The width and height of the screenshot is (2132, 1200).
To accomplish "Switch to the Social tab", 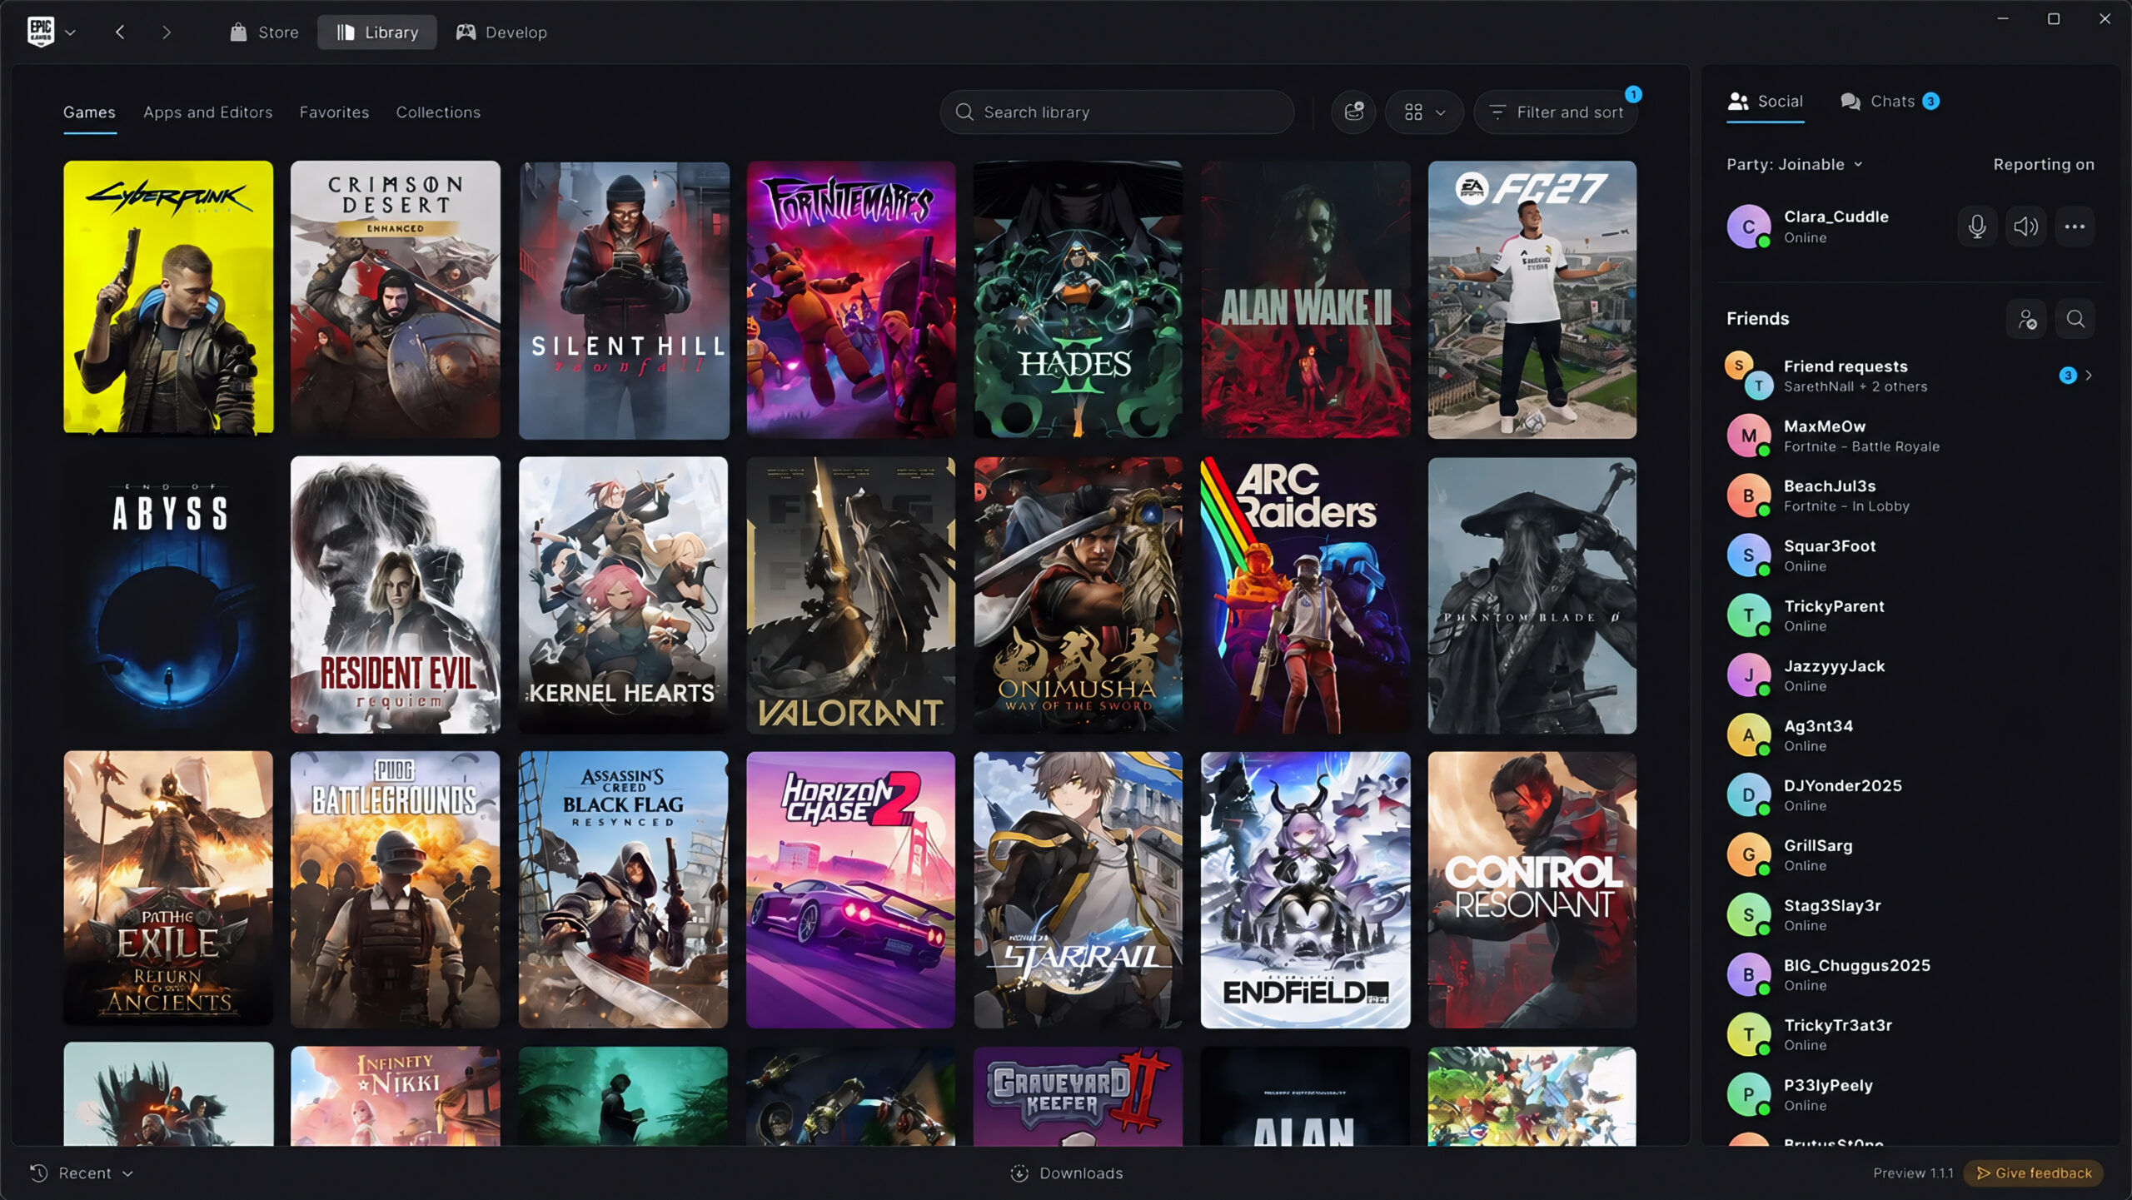I will click(x=1765, y=102).
